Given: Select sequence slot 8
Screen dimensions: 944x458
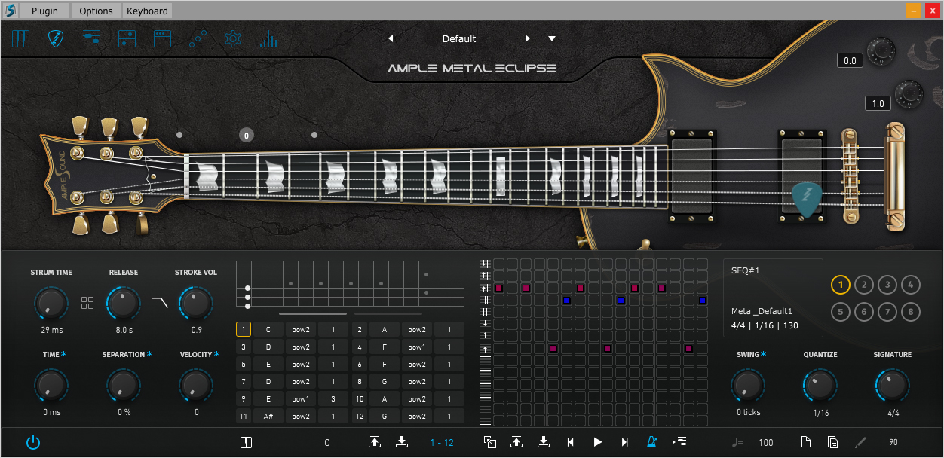Looking at the screenshot, I should 911,311.
